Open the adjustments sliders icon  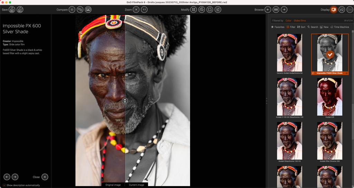click(x=218, y=10)
